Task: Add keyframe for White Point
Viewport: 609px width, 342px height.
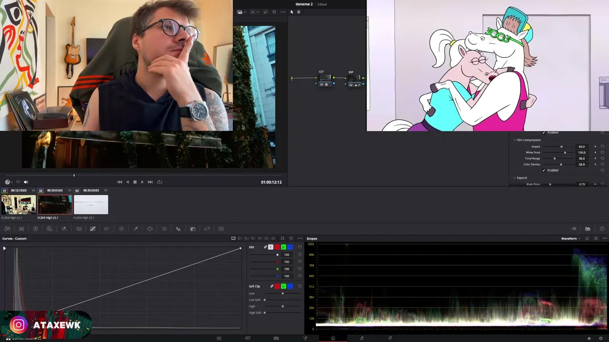Action: pyautogui.click(x=595, y=152)
